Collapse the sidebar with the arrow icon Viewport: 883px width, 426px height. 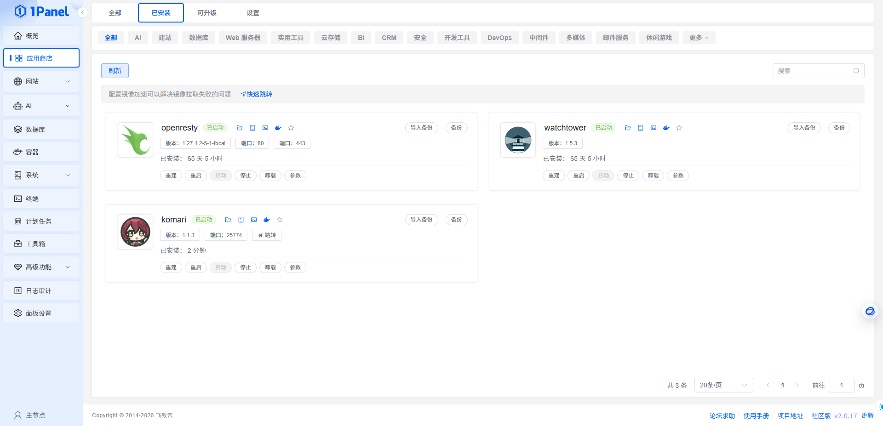[83, 12]
